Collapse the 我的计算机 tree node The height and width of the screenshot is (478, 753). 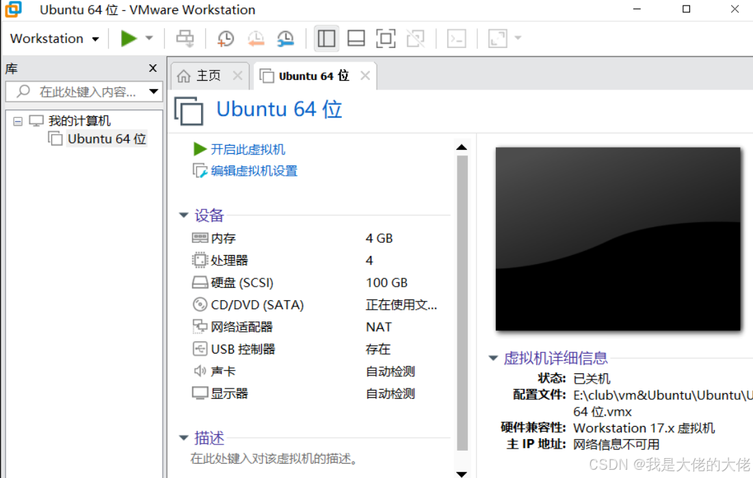[x=18, y=121]
